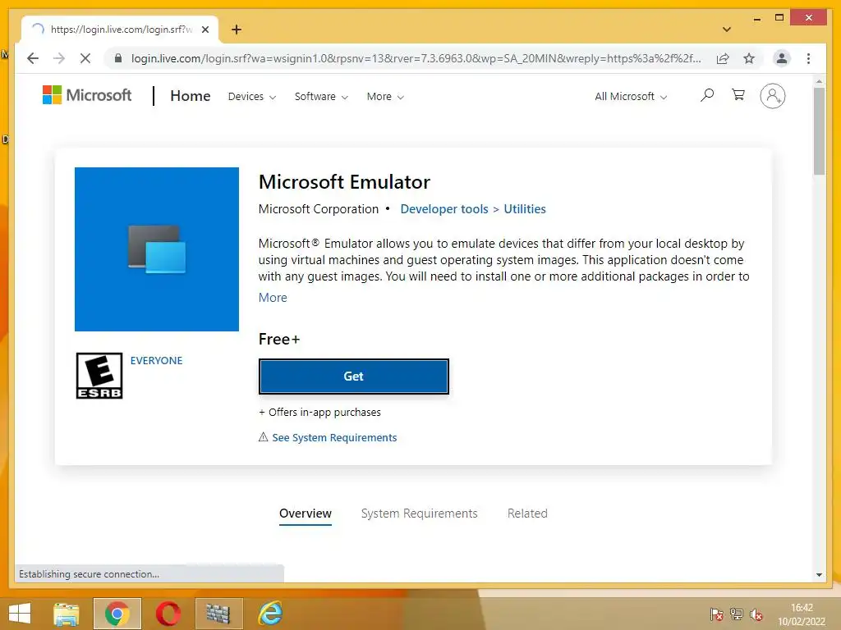Click the network tray icon
This screenshot has width=841, height=630.
pyautogui.click(x=737, y=614)
